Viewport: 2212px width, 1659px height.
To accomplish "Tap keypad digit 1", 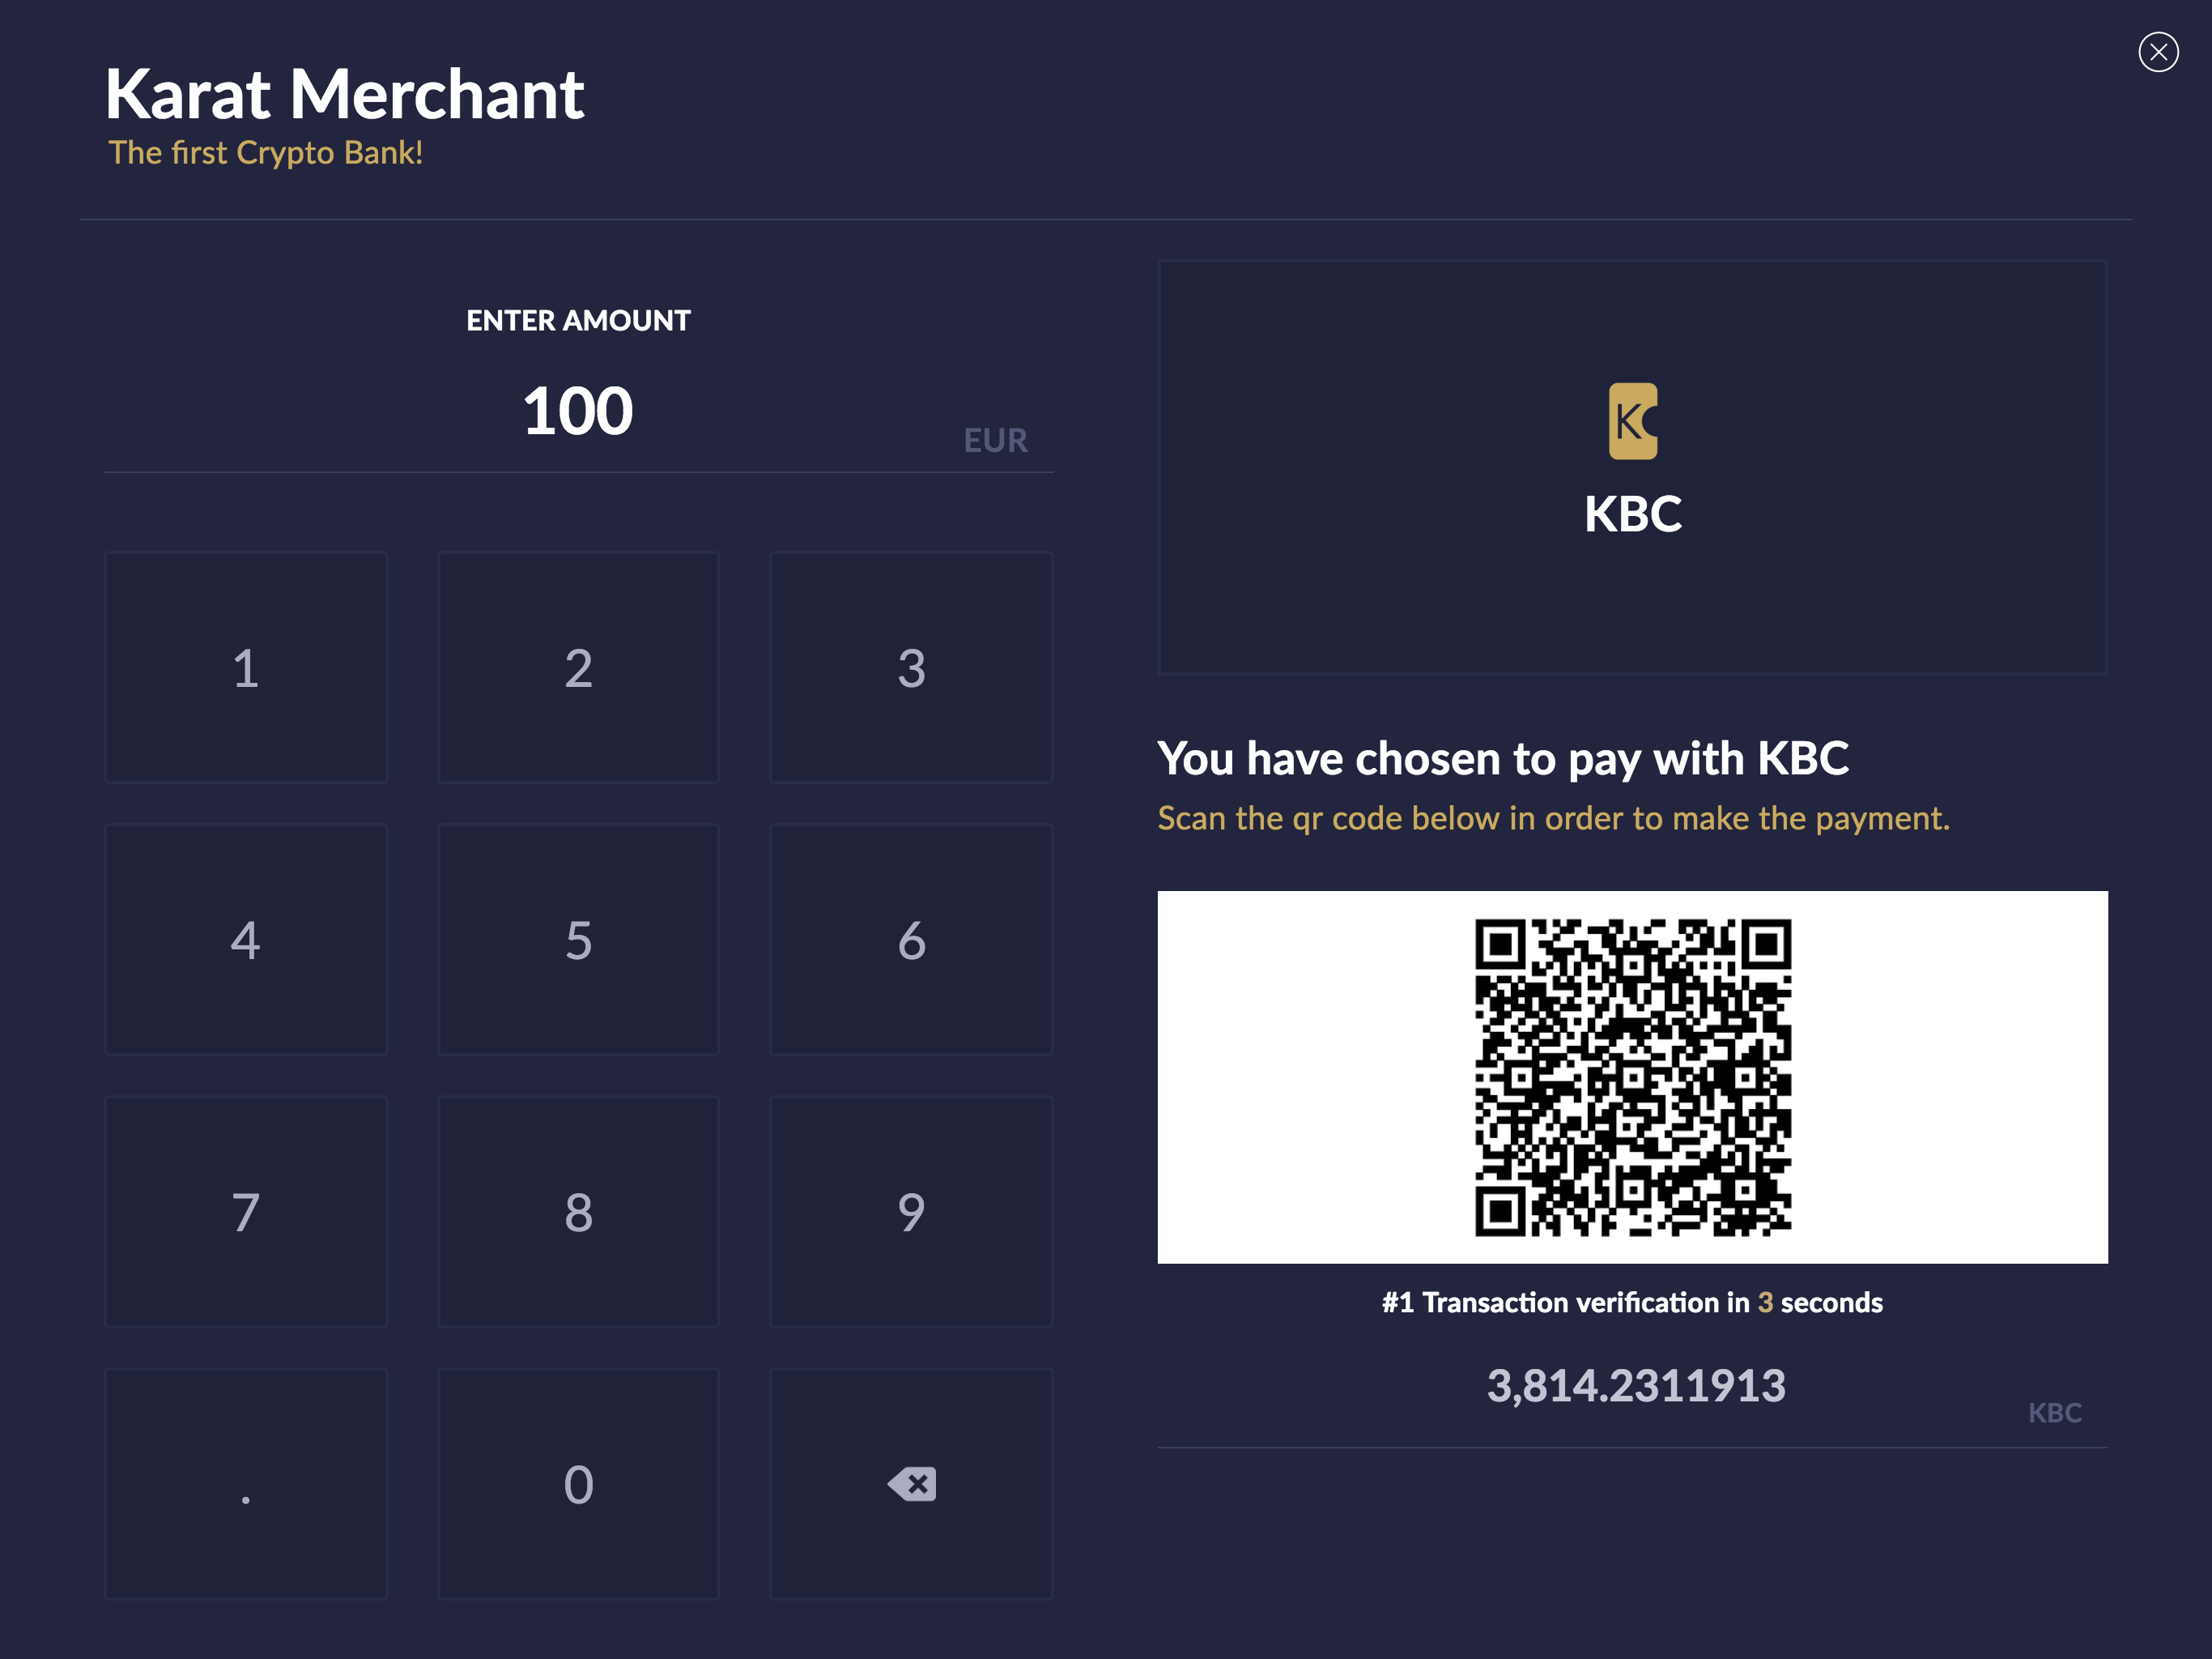I will (246, 667).
